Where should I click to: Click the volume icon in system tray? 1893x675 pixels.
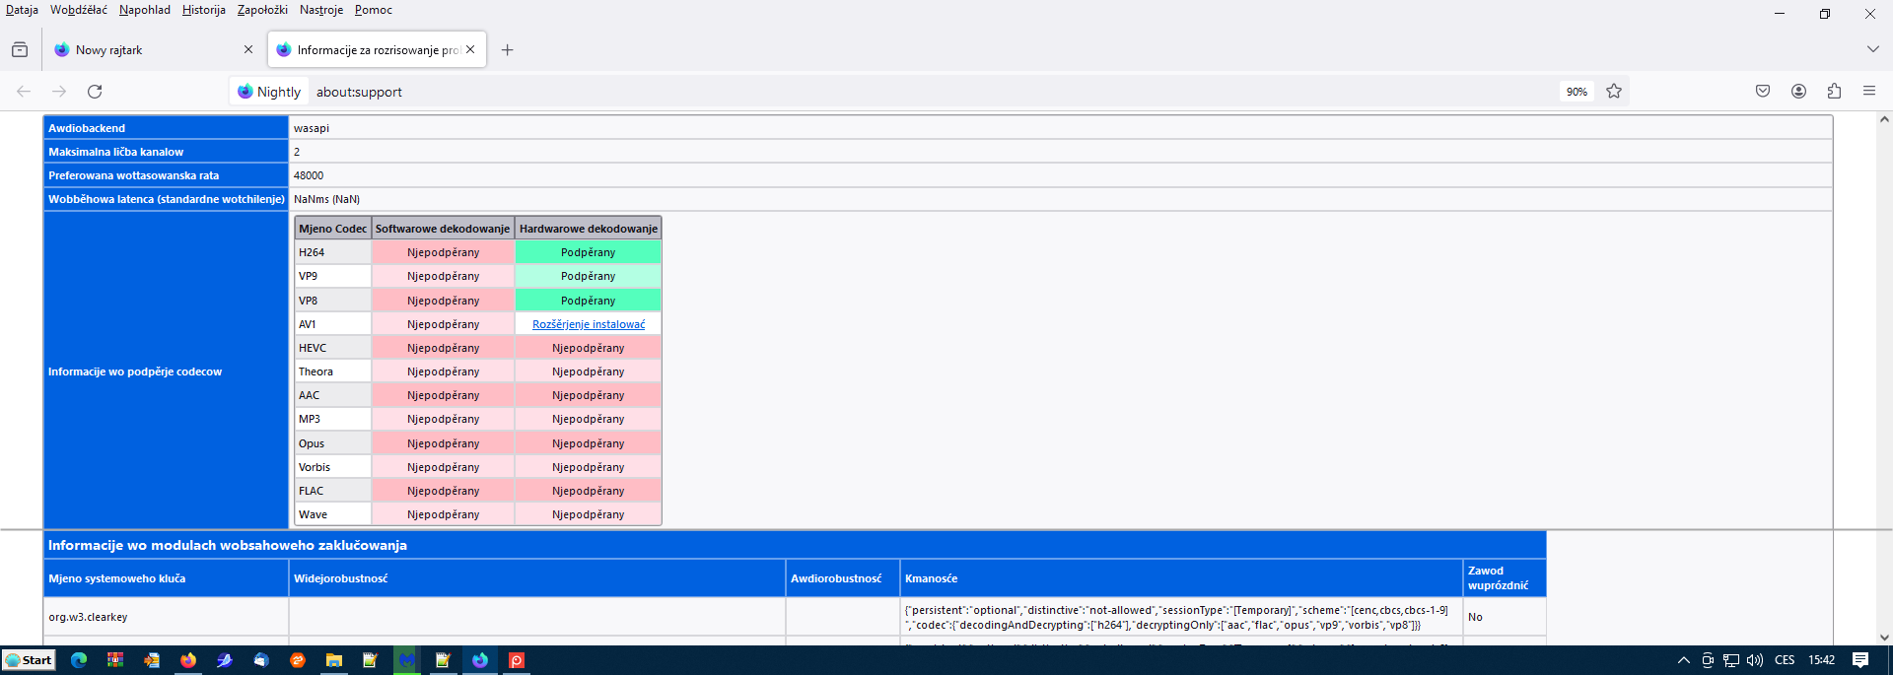click(x=1755, y=660)
